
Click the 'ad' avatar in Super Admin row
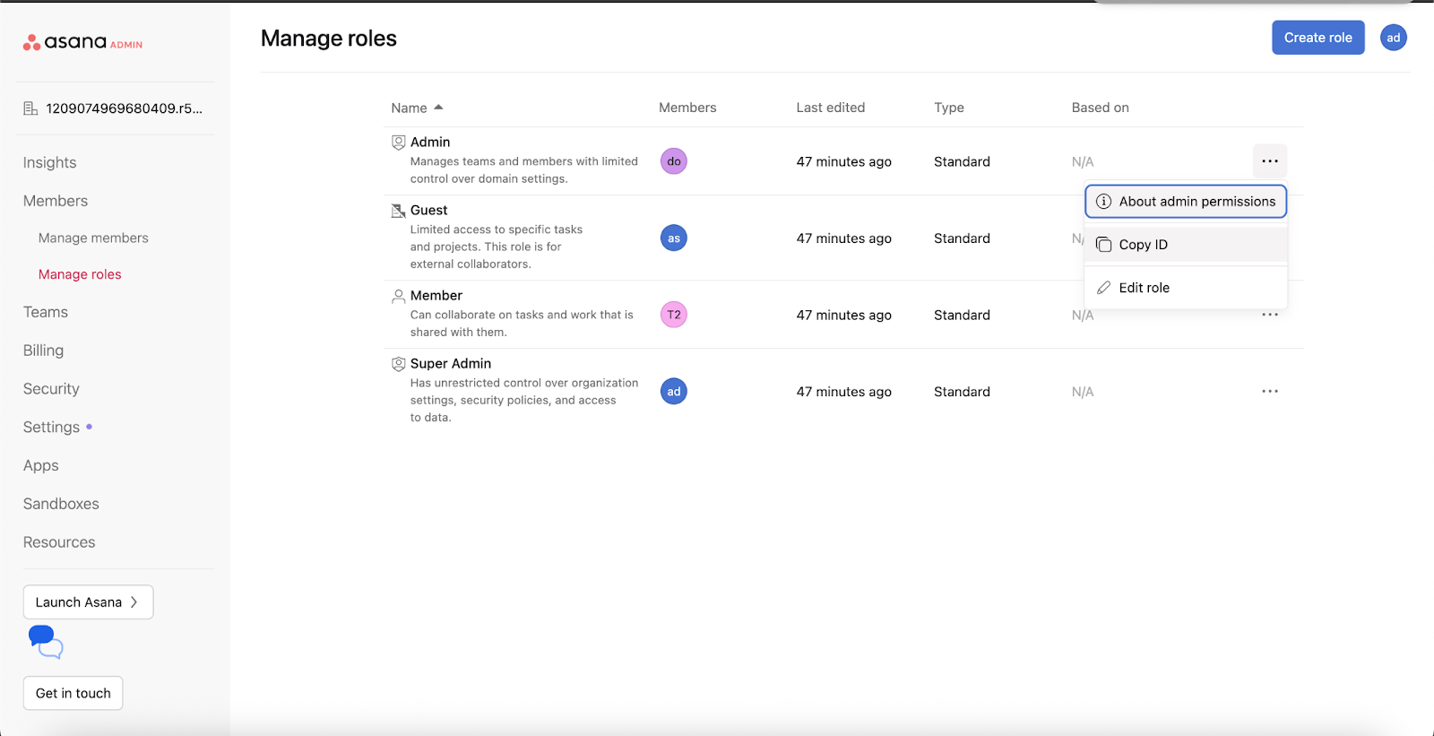(x=673, y=392)
